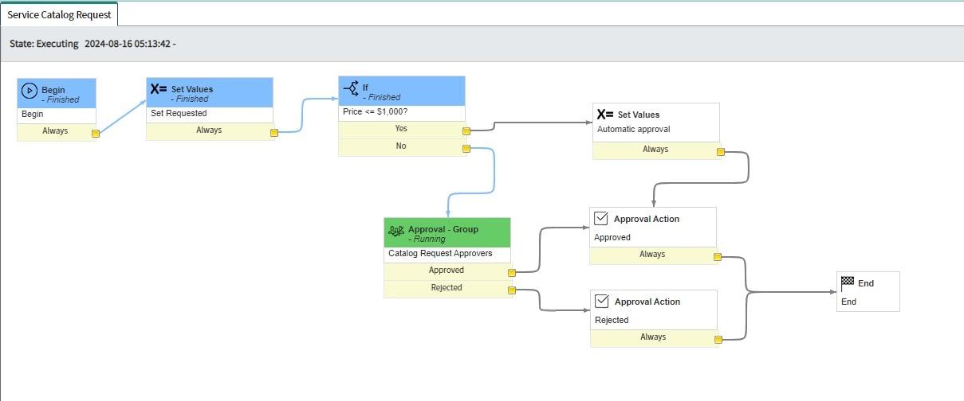Click the Begin activity's Always connector square
The image size is (964, 401).
pos(96,134)
